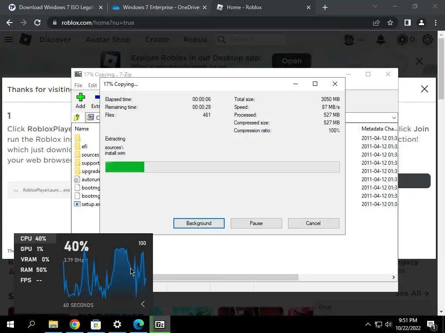Open 7-Zip from taskbar
The height and width of the screenshot is (333, 445).
[160, 324]
